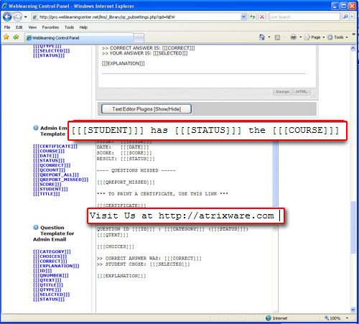Switch editor to Design view
Screen dimensions: 359x324
pyautogui.click(x=283, y=92)
